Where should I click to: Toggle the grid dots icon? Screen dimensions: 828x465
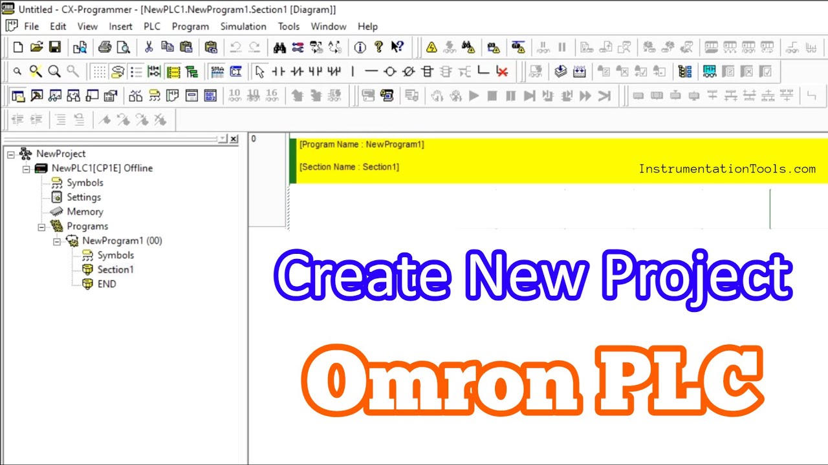click(99, 72)
